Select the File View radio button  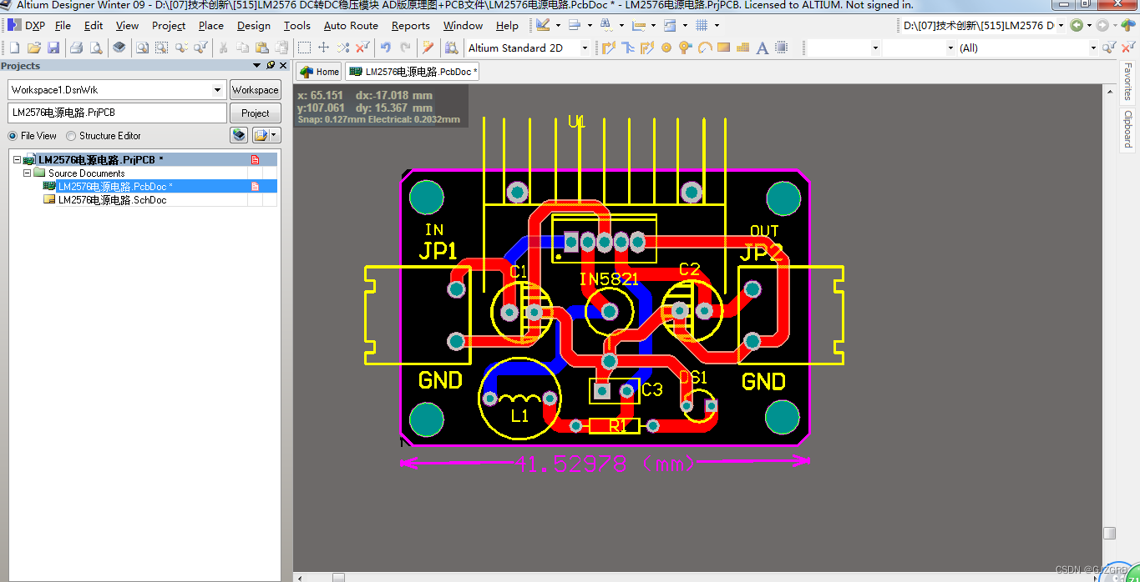point(13,136)
